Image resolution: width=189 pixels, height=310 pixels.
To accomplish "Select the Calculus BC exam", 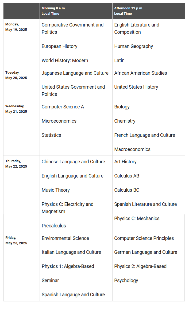I will [126, 190].
